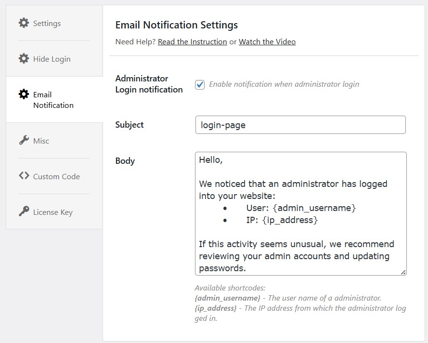The image size is (428, 343).
Task: Click the Email Notification Settings heading
Action: coord(177,25)
